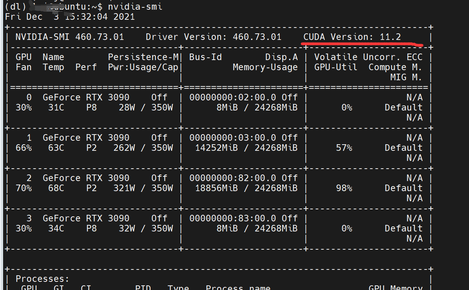Click the "Persistence-M" column header
Screen dimensions: 469x290
pos(143,57)
